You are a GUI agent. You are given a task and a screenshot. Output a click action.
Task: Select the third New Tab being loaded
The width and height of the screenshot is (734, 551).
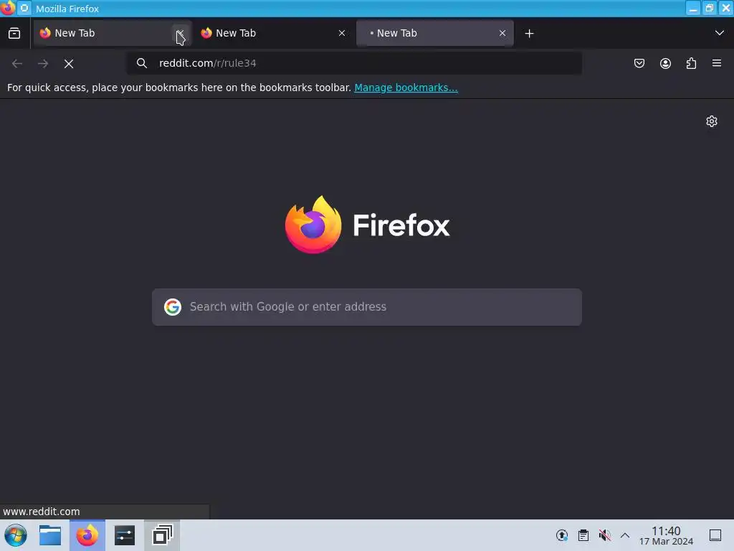coord(435,33)
